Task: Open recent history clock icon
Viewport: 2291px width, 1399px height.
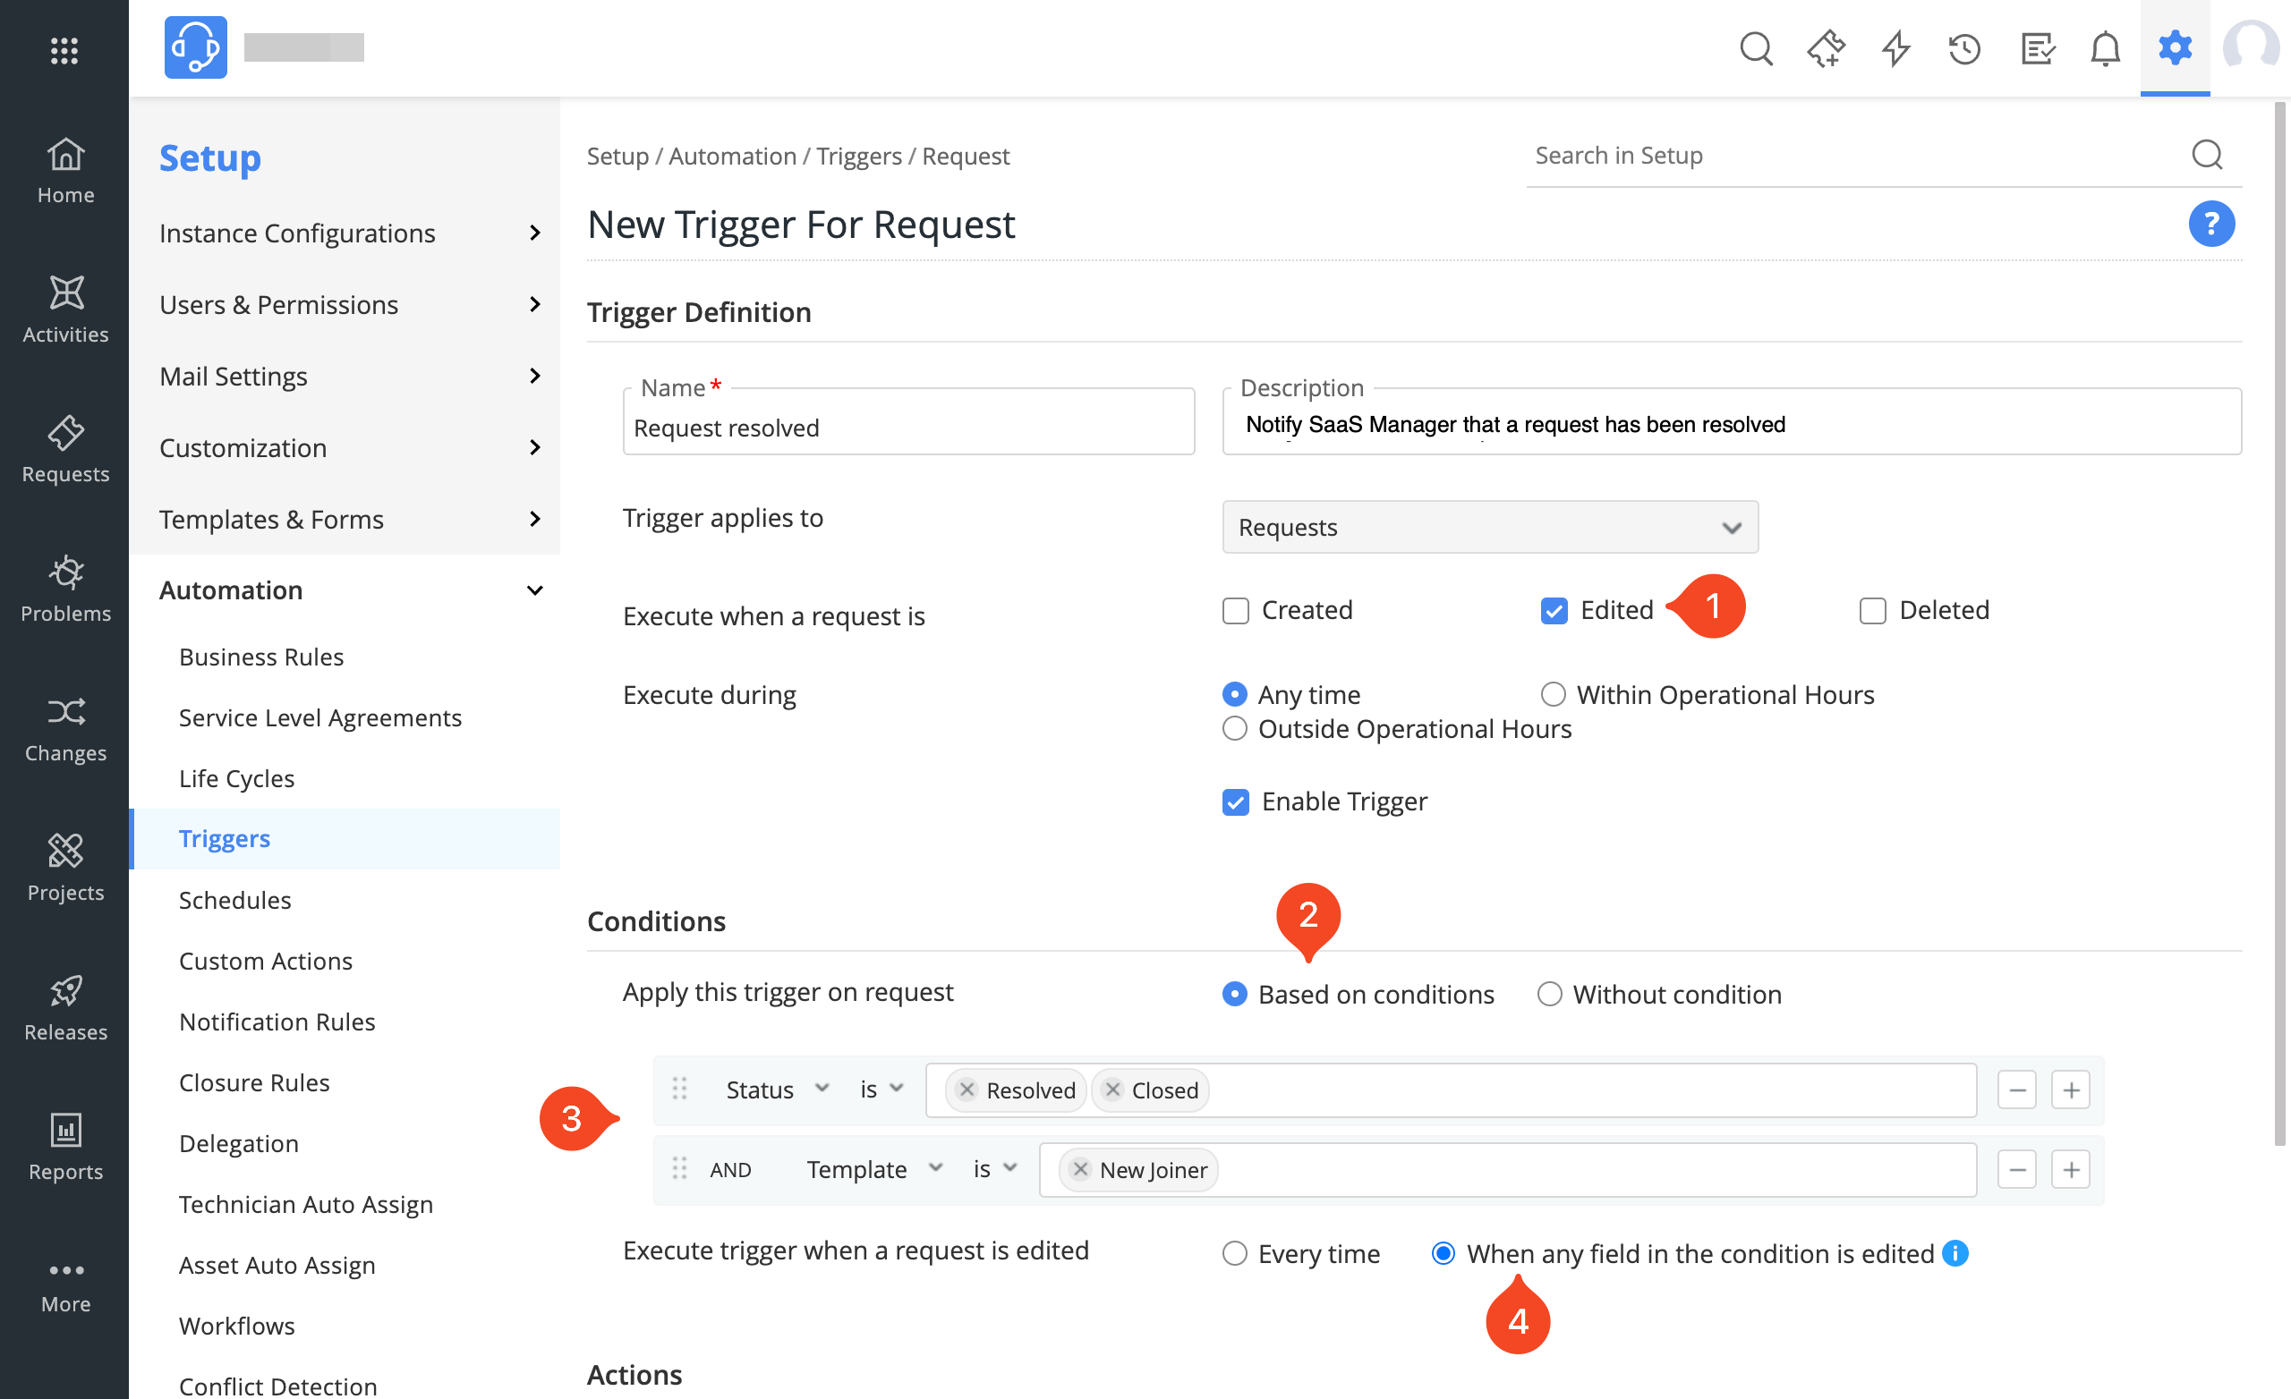Action: coord(1964,48)
